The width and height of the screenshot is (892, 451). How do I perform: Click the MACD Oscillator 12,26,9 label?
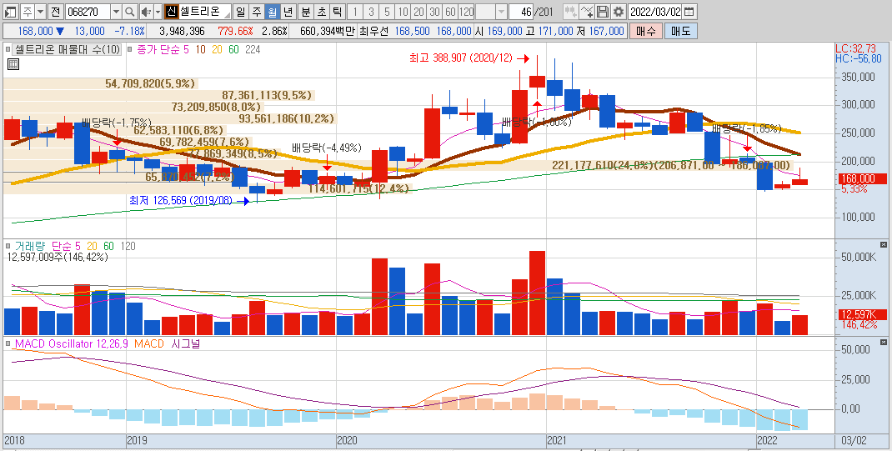[72, 344]
